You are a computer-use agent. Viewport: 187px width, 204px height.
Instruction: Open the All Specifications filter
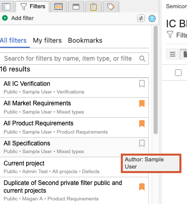tap(74, 147)
